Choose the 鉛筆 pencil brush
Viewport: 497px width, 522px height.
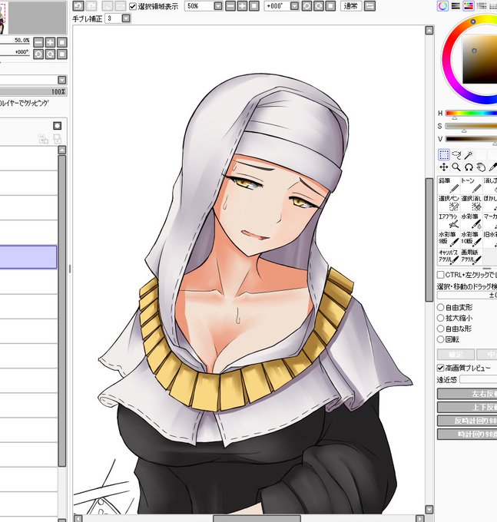(x=449, y=185)
